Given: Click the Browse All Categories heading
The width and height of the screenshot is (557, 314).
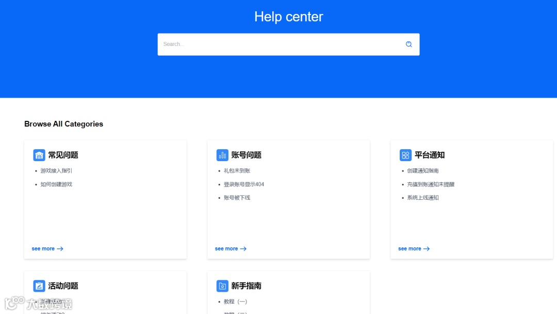Looking at the screenshot, I should (x=63, y=124).
